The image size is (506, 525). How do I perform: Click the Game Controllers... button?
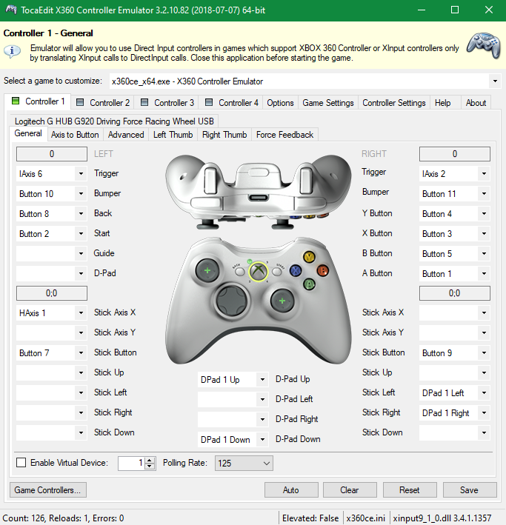(x=48, y=490)
